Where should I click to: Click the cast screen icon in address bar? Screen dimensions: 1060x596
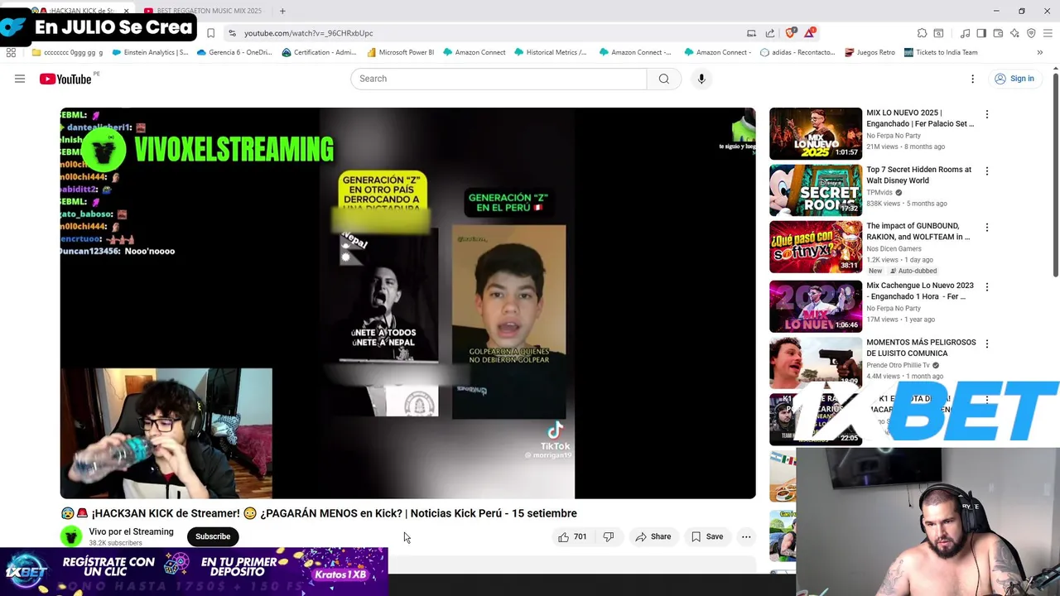point(751,33)
